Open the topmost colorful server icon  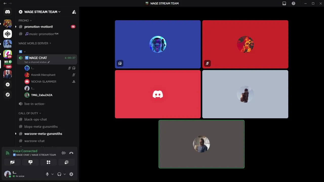pyautogui.click(x=8, y=24)
